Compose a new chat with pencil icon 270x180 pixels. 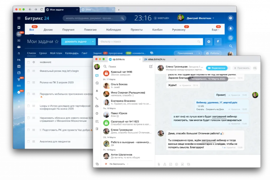coord(151,67)
